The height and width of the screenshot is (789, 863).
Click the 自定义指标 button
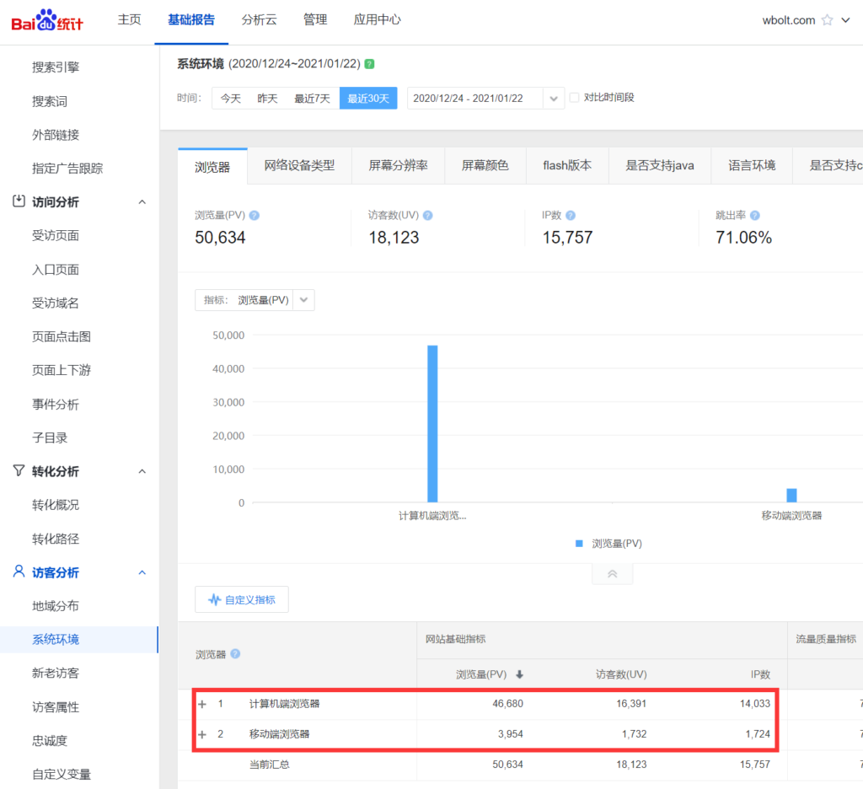(242, 600)
